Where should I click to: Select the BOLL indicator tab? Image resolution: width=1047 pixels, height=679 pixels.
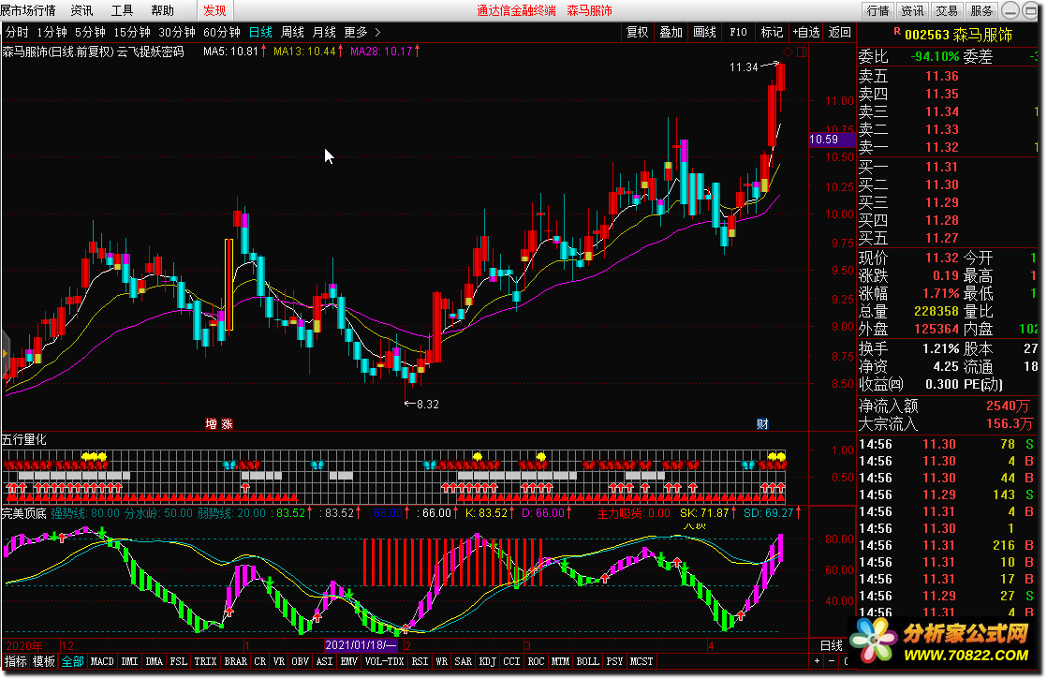click(587, 661)
